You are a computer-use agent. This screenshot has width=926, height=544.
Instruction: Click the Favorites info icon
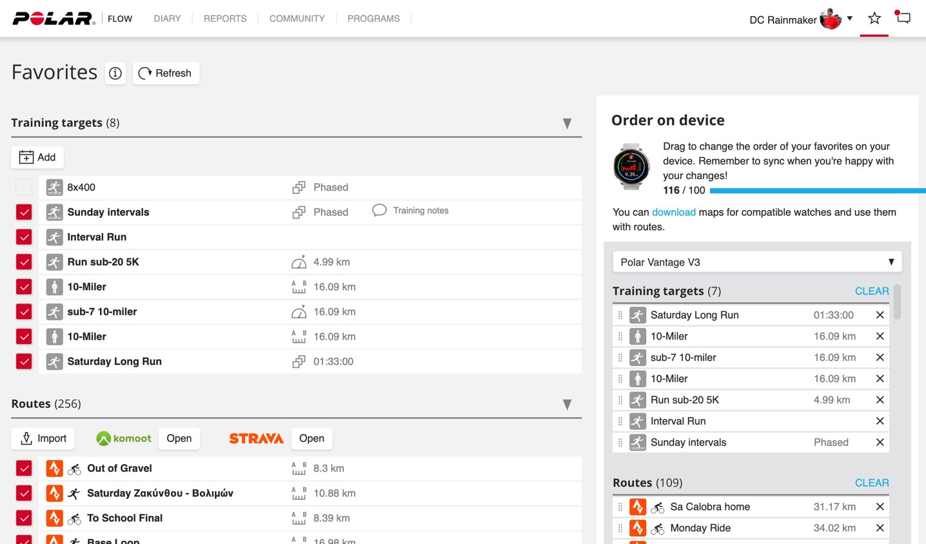[115, 73]
